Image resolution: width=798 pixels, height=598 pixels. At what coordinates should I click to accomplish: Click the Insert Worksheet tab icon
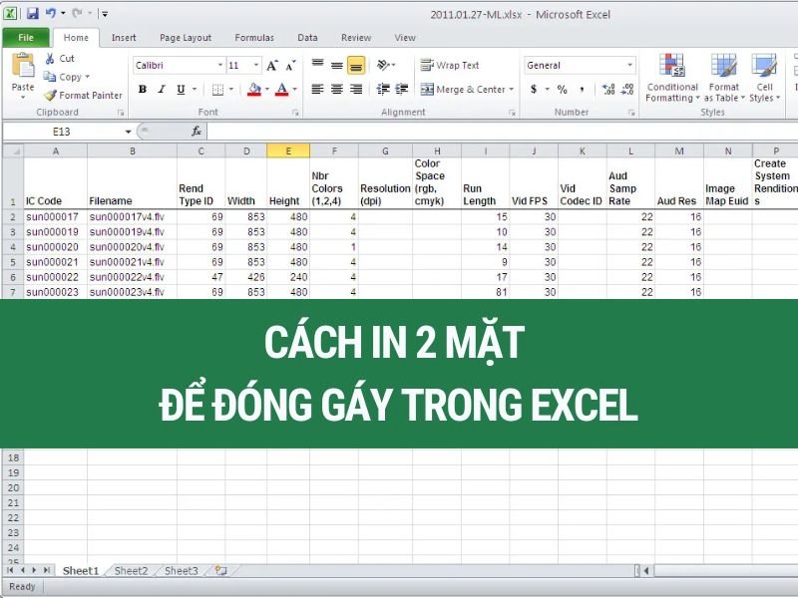[x=220, y=570]
